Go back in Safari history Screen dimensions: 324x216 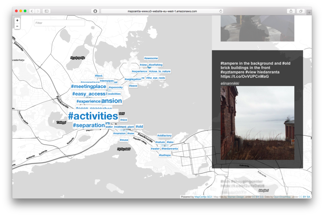click(32, 11)
